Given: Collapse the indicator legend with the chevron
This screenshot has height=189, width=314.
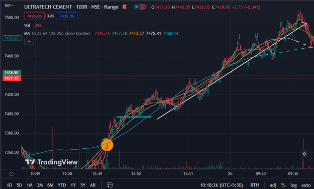Looking at the screenshot, I should [x=29, y=42].
